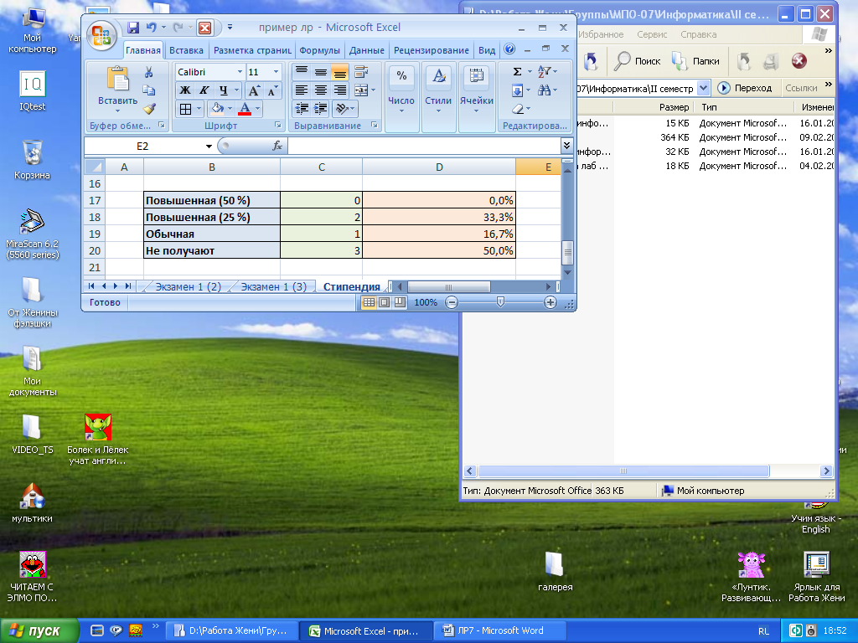
Task: Click the Fill down arrow icon
Action: pyautogui.click(x=518, y=90)
